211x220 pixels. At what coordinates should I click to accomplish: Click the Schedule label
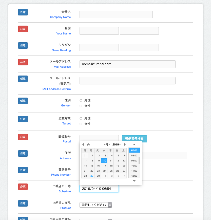(x=65, y=191)
